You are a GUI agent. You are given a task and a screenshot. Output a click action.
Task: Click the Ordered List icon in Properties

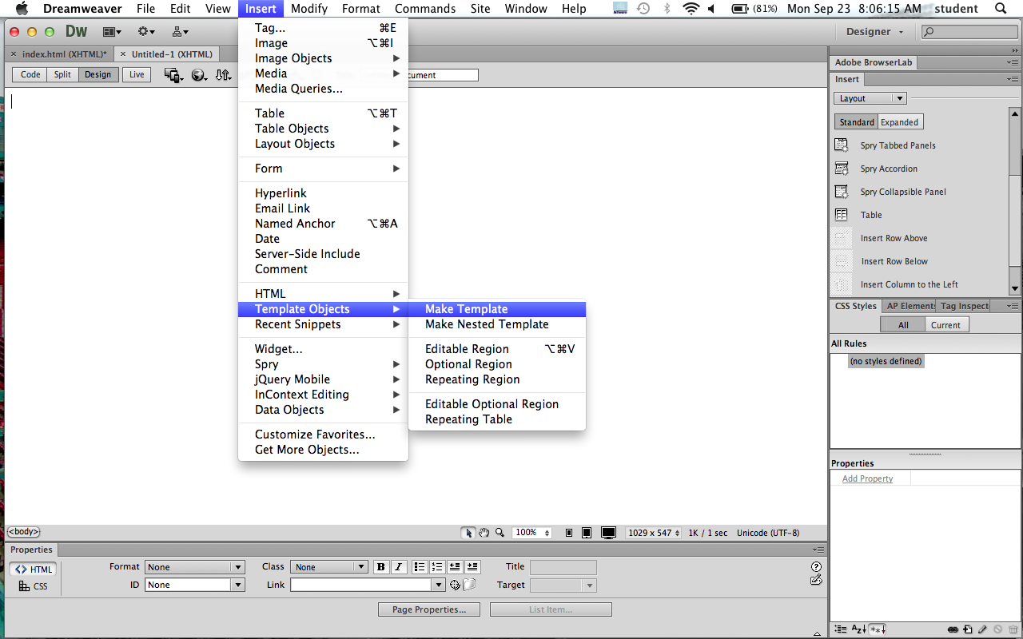pos(436,567)
